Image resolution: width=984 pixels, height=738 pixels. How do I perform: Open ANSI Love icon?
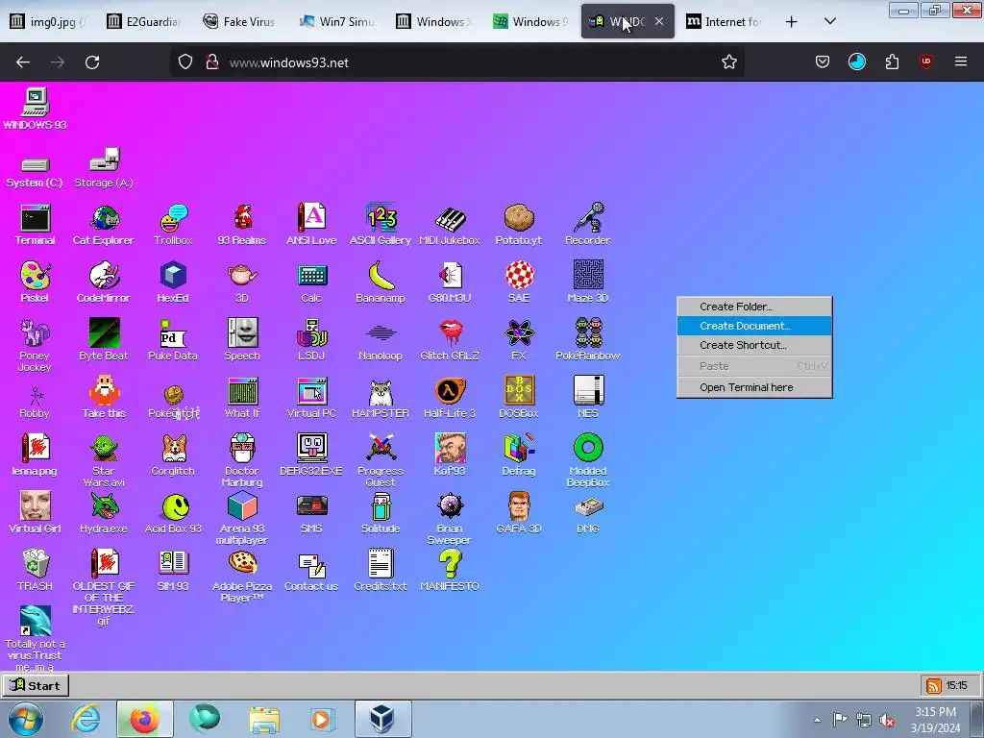[311, 224]
